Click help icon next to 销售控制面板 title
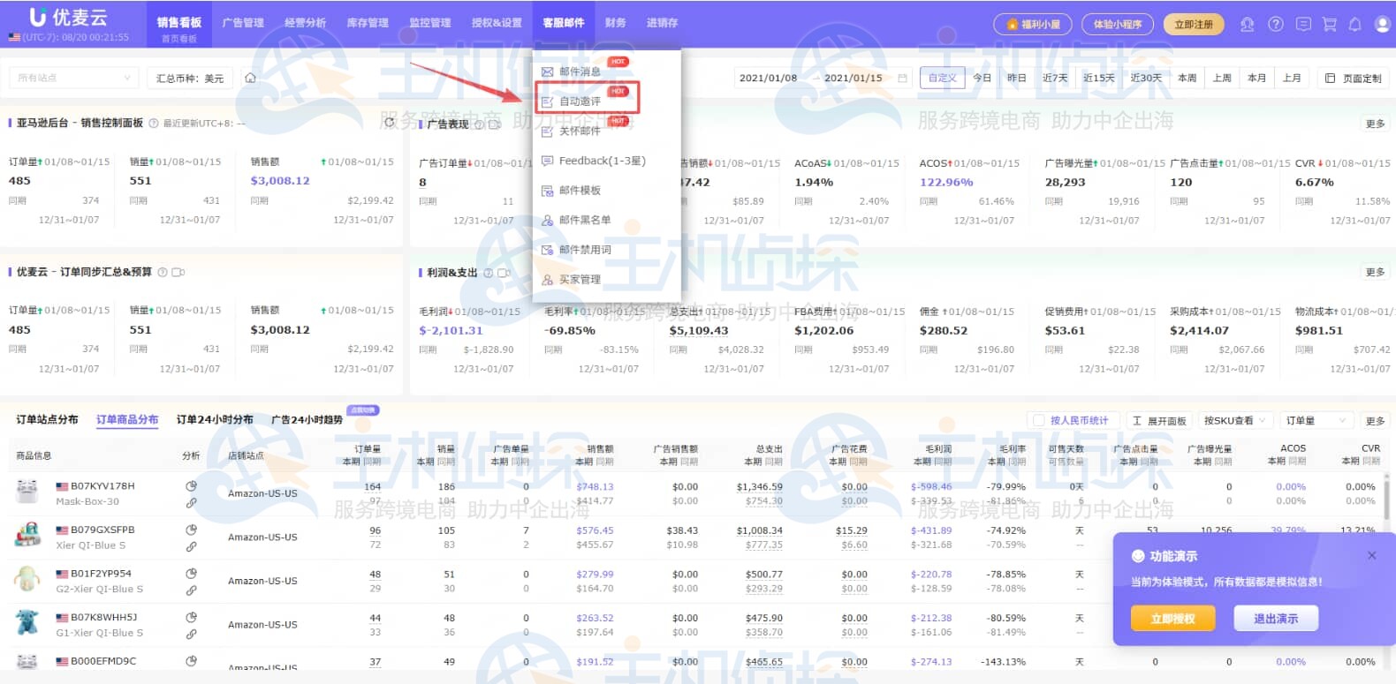This screenshot has height=684, width=1396. click(154, 124)
